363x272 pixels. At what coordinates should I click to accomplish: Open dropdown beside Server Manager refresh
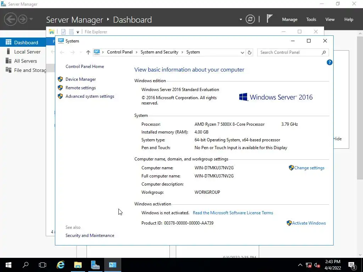241,19
